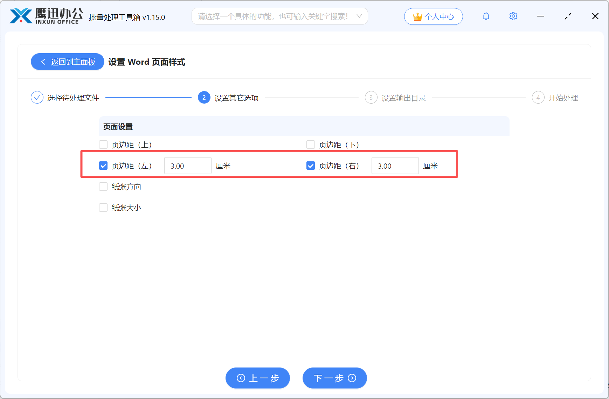The image size is (609, 399).
Task: Click the crown icon in 个人中心
Action: [417, 16]
